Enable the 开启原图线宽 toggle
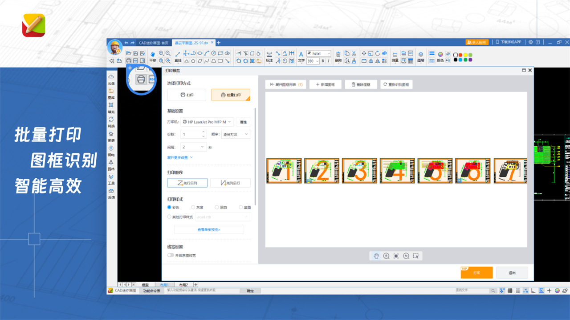 pyautogui.click(x=171, y=255)
